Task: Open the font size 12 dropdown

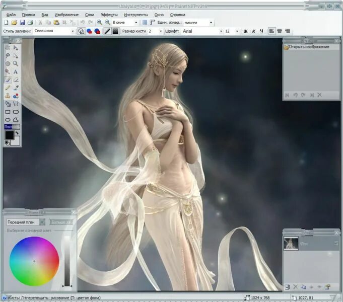Action: point(237,31)
